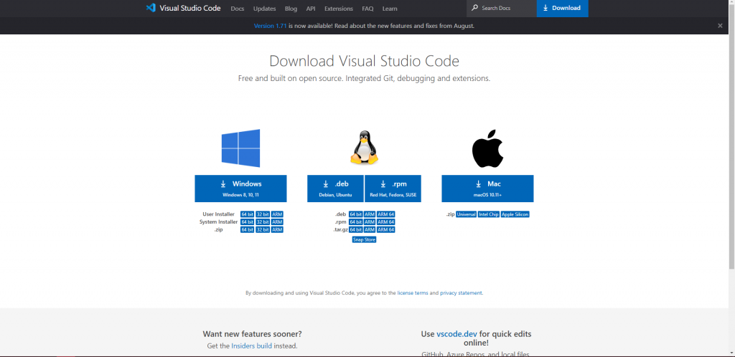
Task: Select Linux .tar.gz 64 bit
Action: click(x=356, y=229)
